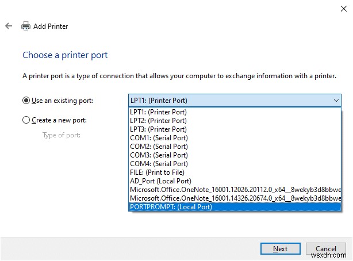Select the 'Use an existing port' radio button

[x=26, y=101]
